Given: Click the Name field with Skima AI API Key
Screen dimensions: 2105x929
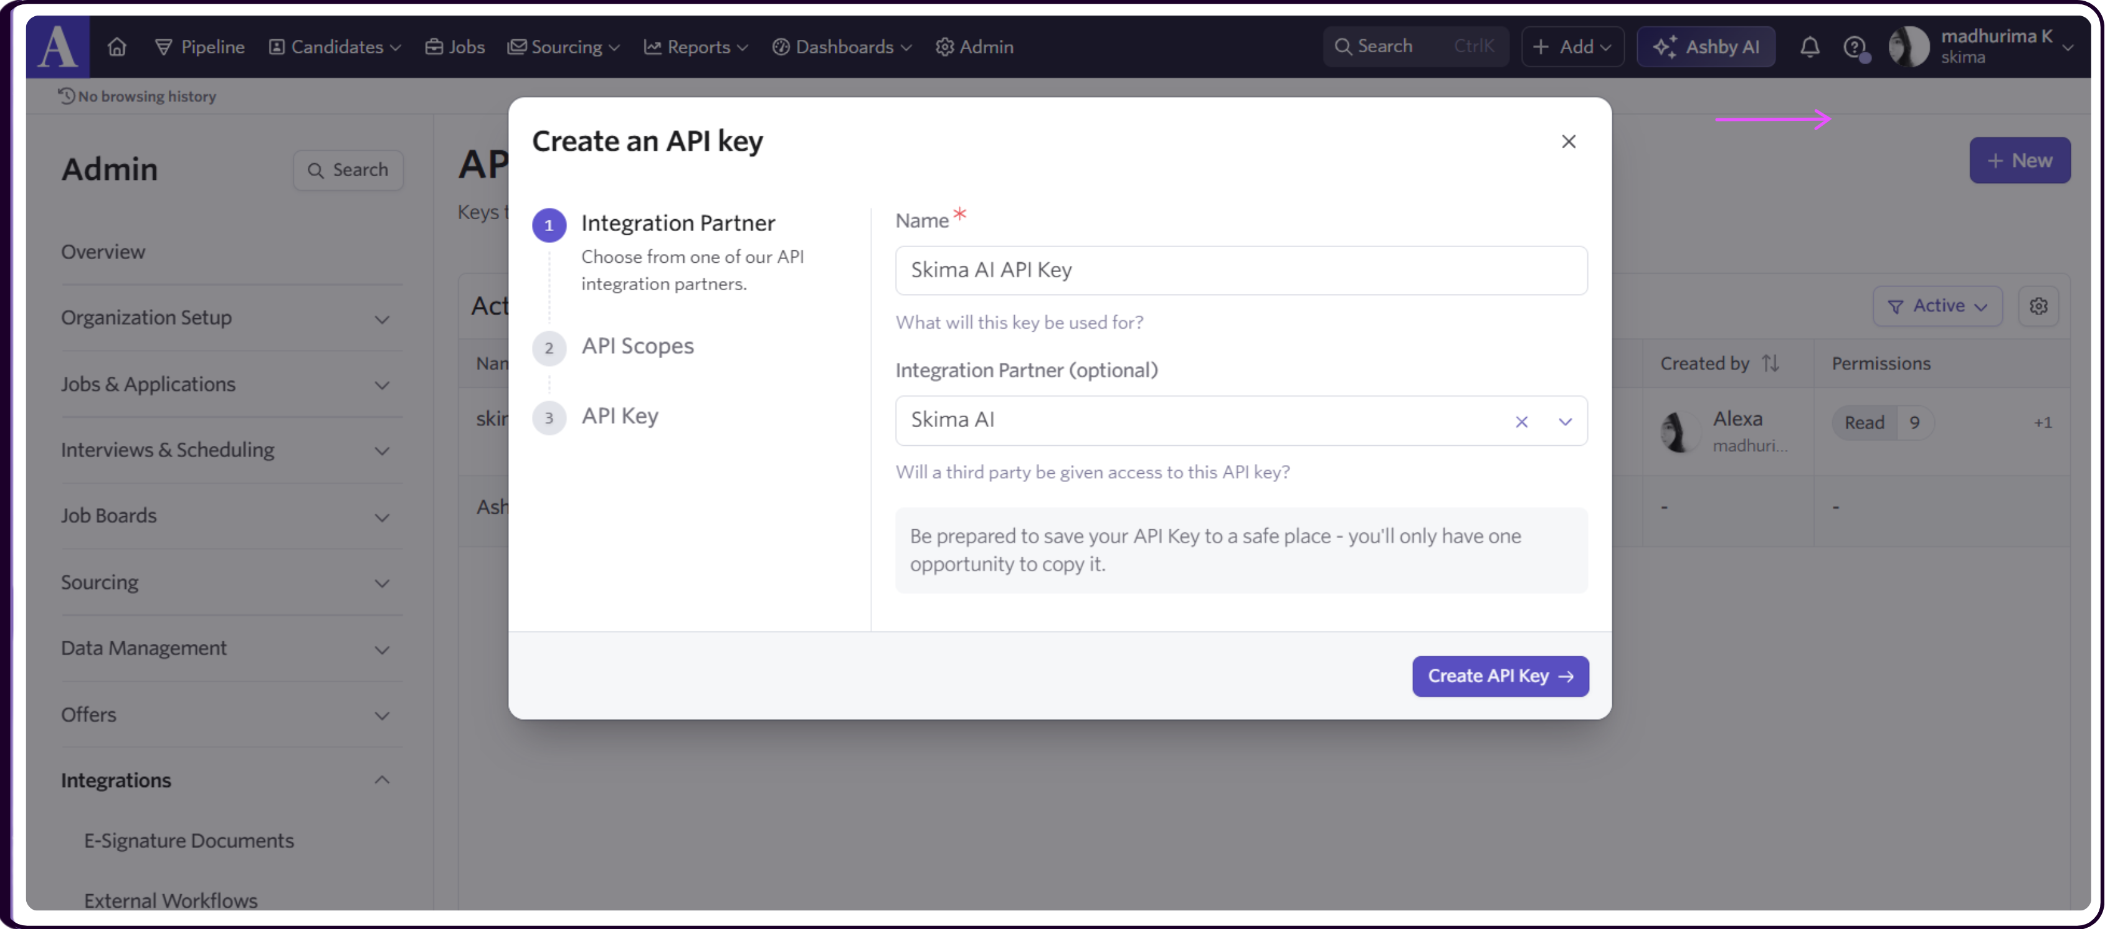Looking at the screenshot, I should (1242, 270).
